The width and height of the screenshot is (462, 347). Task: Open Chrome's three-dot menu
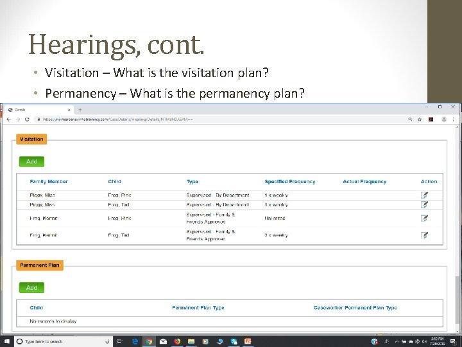click(453, 120)
